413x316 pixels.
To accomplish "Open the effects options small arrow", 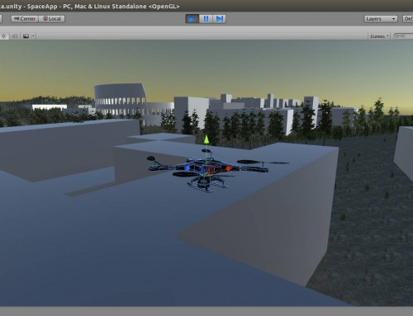I will (33, 36).
